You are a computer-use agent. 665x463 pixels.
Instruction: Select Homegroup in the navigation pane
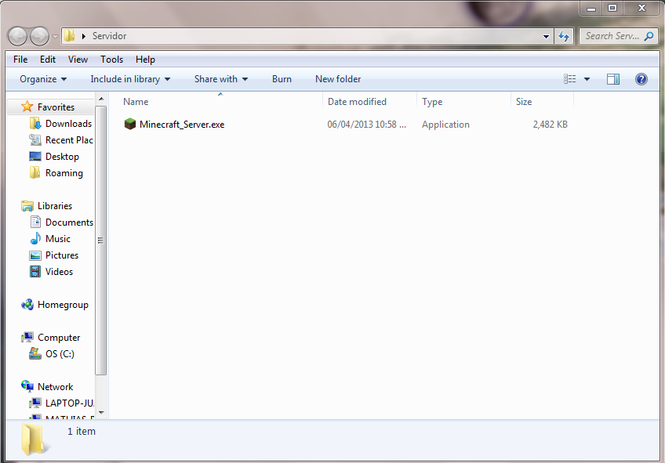[63, 305]
